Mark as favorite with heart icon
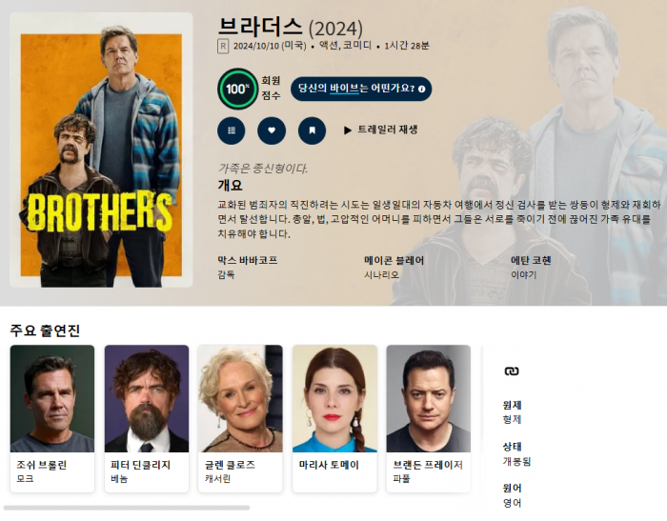667x521 pixels. [272, 130]
